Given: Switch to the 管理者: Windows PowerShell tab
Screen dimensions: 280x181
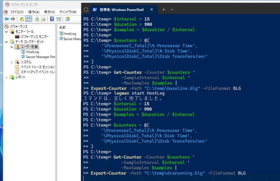Looking at the screenshot, I should (x=122, y=10).
